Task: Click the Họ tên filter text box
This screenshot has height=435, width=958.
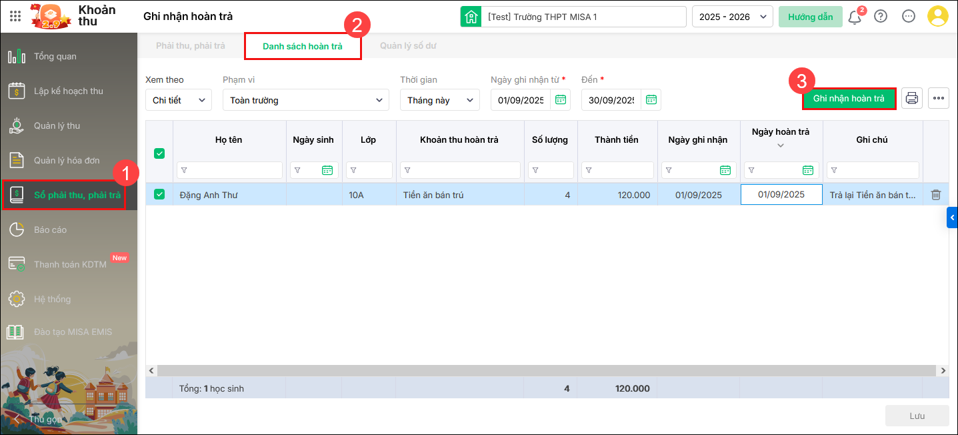Action: (229, 170)
